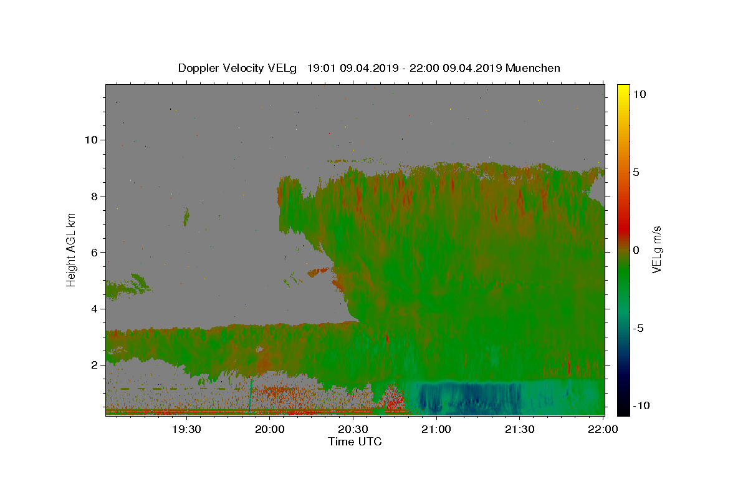Click the height label 10 on y-axis

90,140
